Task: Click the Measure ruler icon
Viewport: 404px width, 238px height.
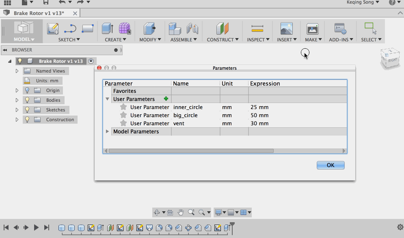Action: click(x=257, y=28)
